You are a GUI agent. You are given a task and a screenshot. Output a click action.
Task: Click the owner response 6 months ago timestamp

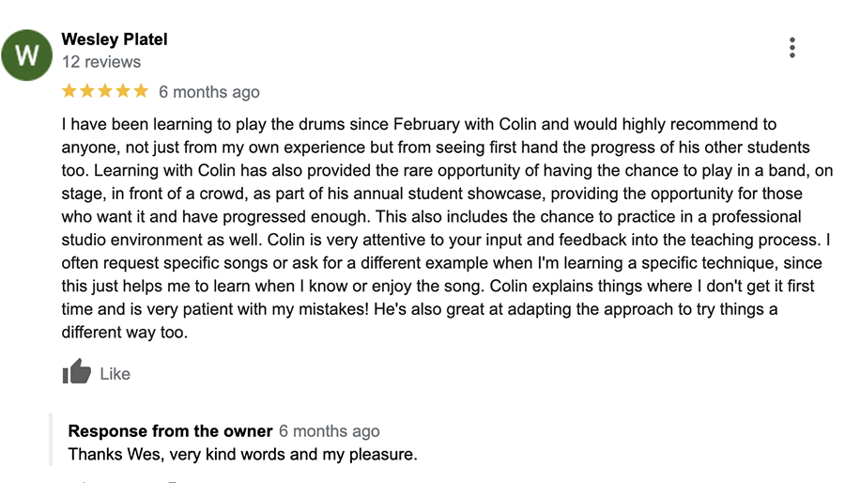330,431
